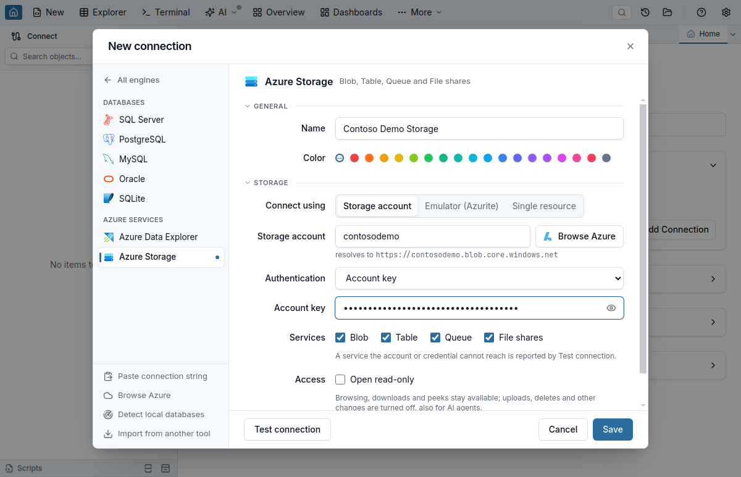Image resolution: width=741 pixels, height=477 pixels.
Task: Click the Azure Data Explorer icon
Action: coord(109,237)
